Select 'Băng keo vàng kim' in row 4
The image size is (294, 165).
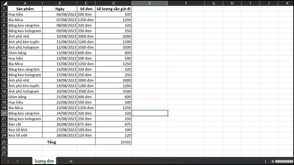[25, 25]
